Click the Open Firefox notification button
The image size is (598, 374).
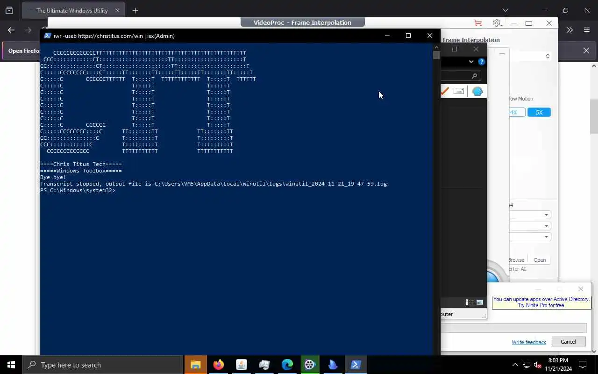[x=24, y=50]
